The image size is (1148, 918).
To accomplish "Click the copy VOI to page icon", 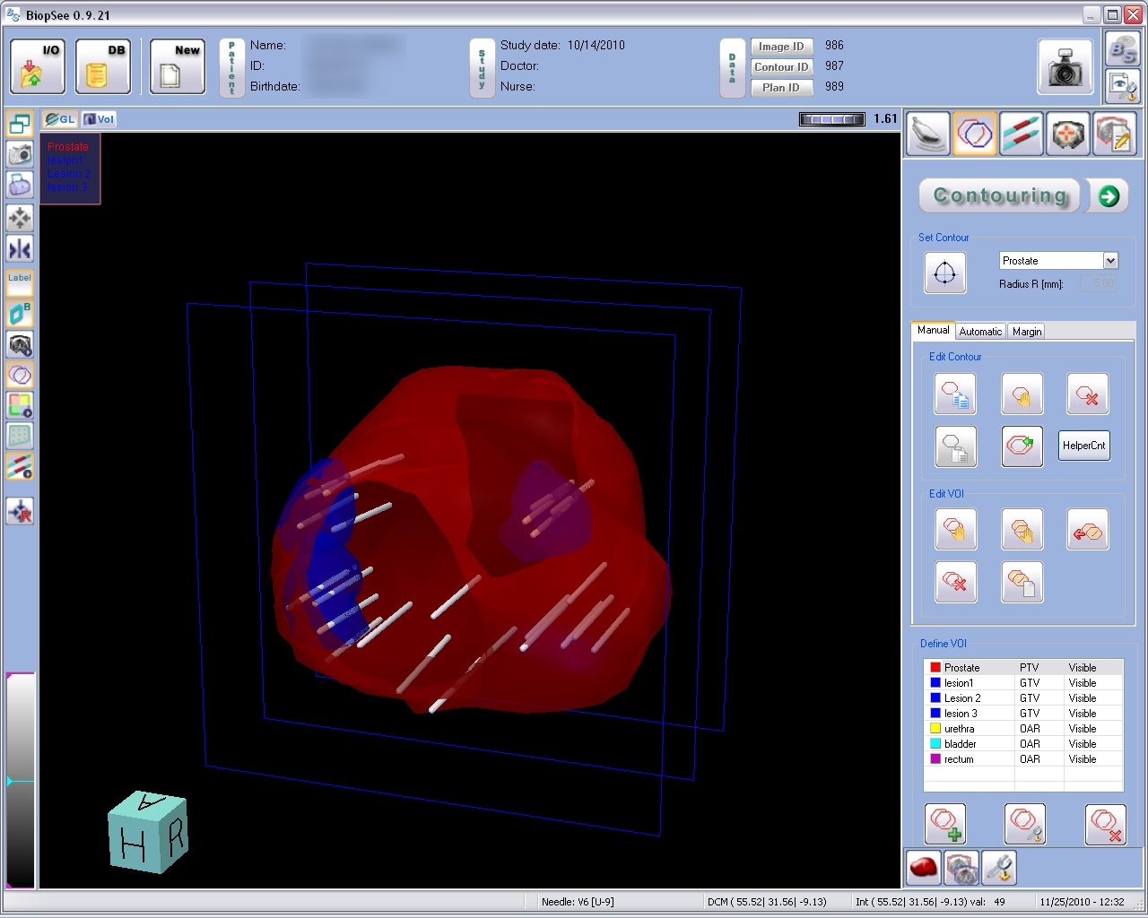I will point(1022,582).
